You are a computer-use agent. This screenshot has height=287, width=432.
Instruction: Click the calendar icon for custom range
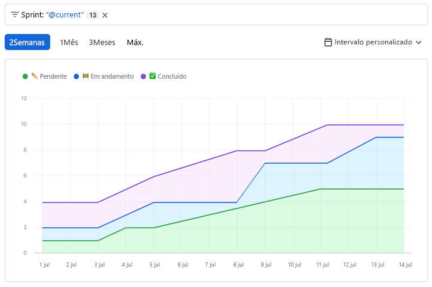(328, 42)
